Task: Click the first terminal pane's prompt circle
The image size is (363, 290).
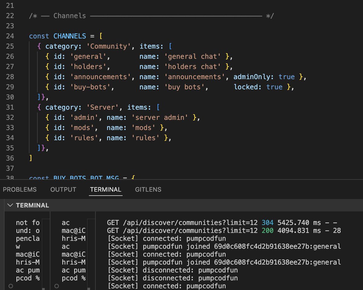Action: 11,285
